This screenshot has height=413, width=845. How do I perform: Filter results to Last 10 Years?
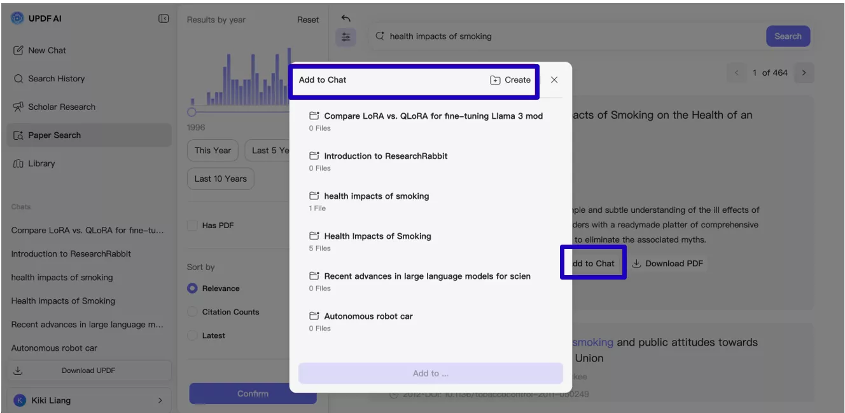220,179
